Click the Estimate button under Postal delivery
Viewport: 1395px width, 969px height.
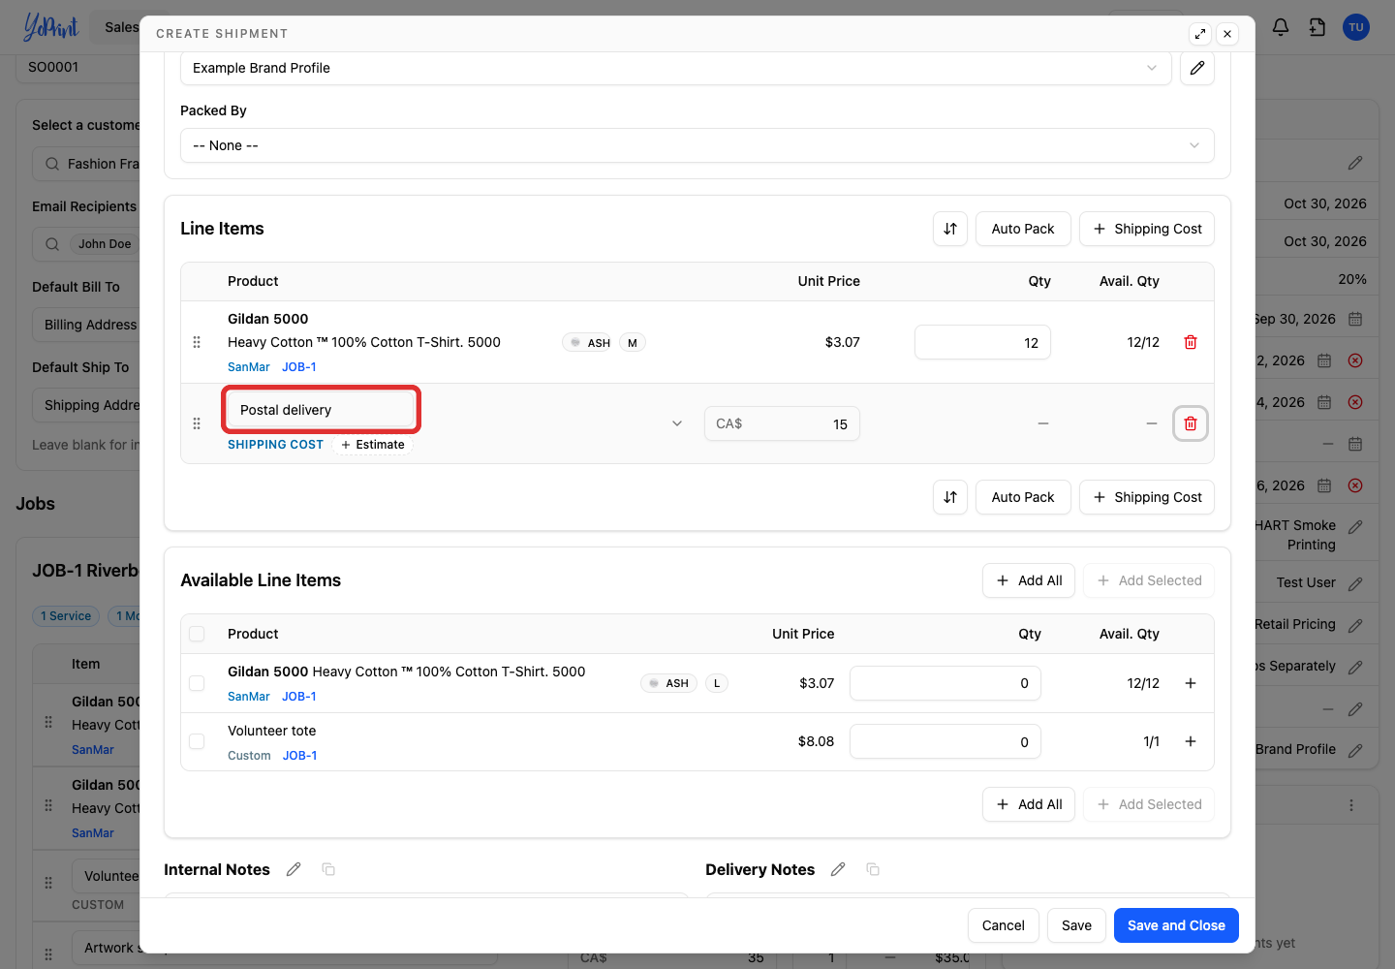click(373, 445)
